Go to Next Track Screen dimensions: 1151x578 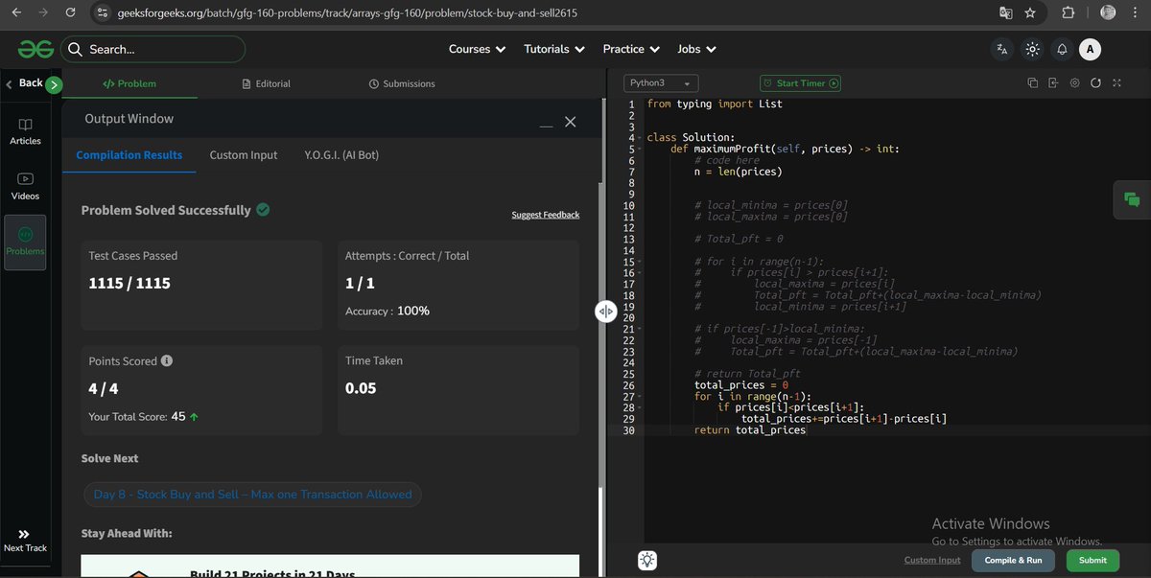[x=25, y=541]
